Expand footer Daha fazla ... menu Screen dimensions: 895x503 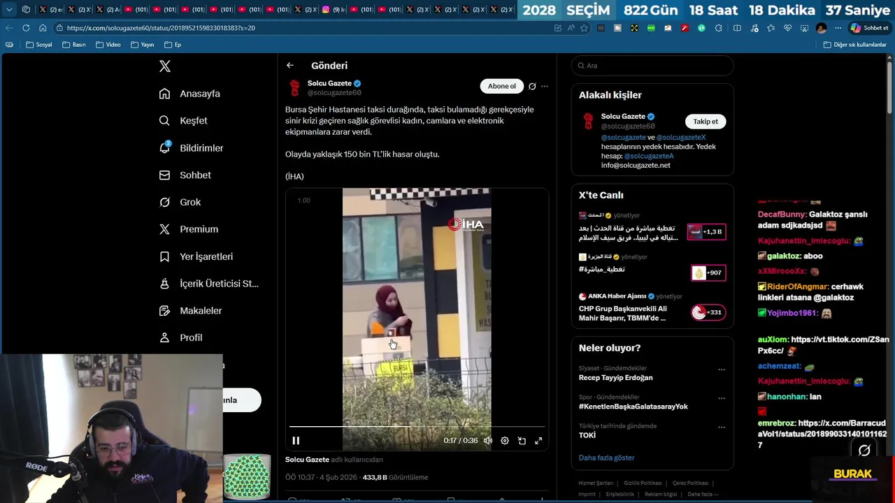pos(702,494)
